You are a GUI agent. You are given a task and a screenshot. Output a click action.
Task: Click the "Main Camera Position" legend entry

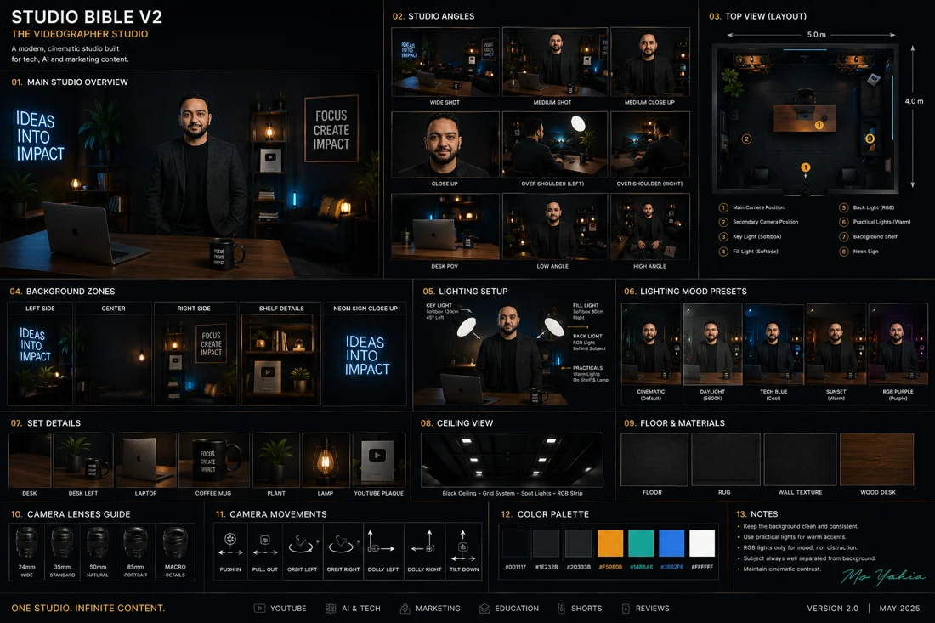tap(758, 207)
